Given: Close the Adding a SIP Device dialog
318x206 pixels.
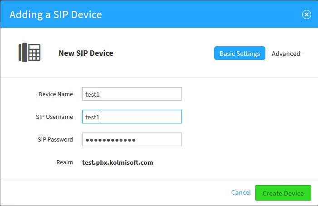Looking at the screenshot, I should click(x=307, y=15).
